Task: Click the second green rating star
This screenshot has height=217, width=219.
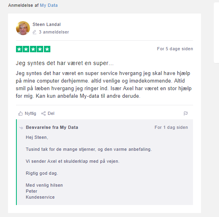Action: click(x=26, y=49)
